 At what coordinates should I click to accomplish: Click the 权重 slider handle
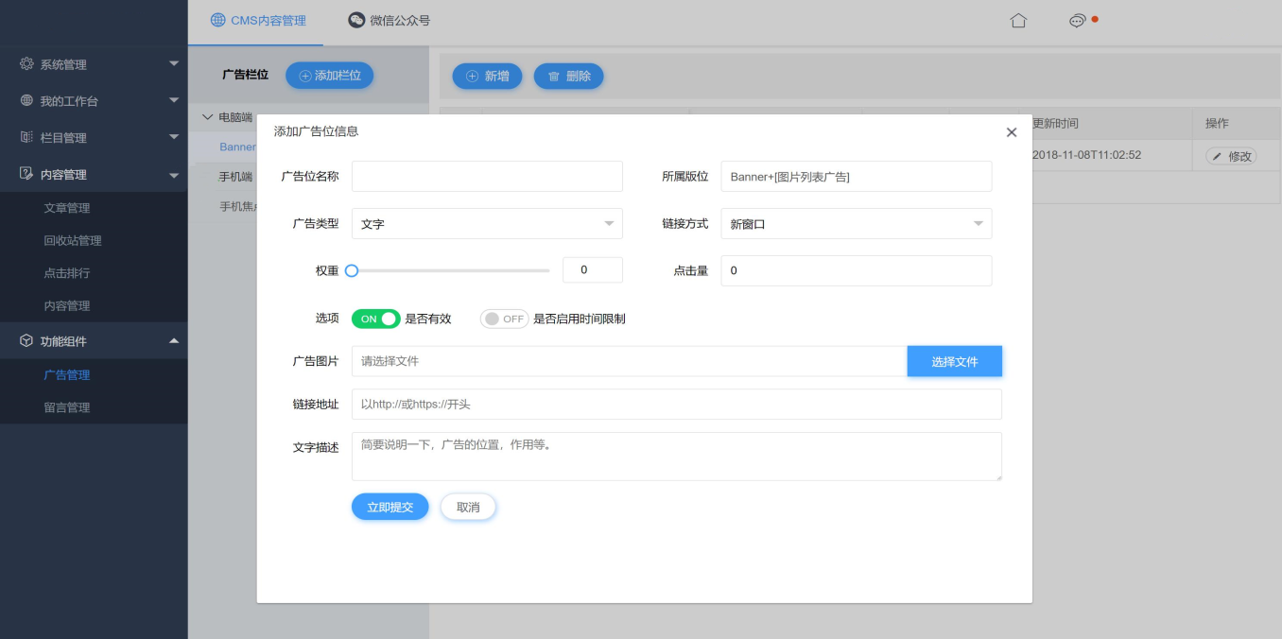[352, 270]
